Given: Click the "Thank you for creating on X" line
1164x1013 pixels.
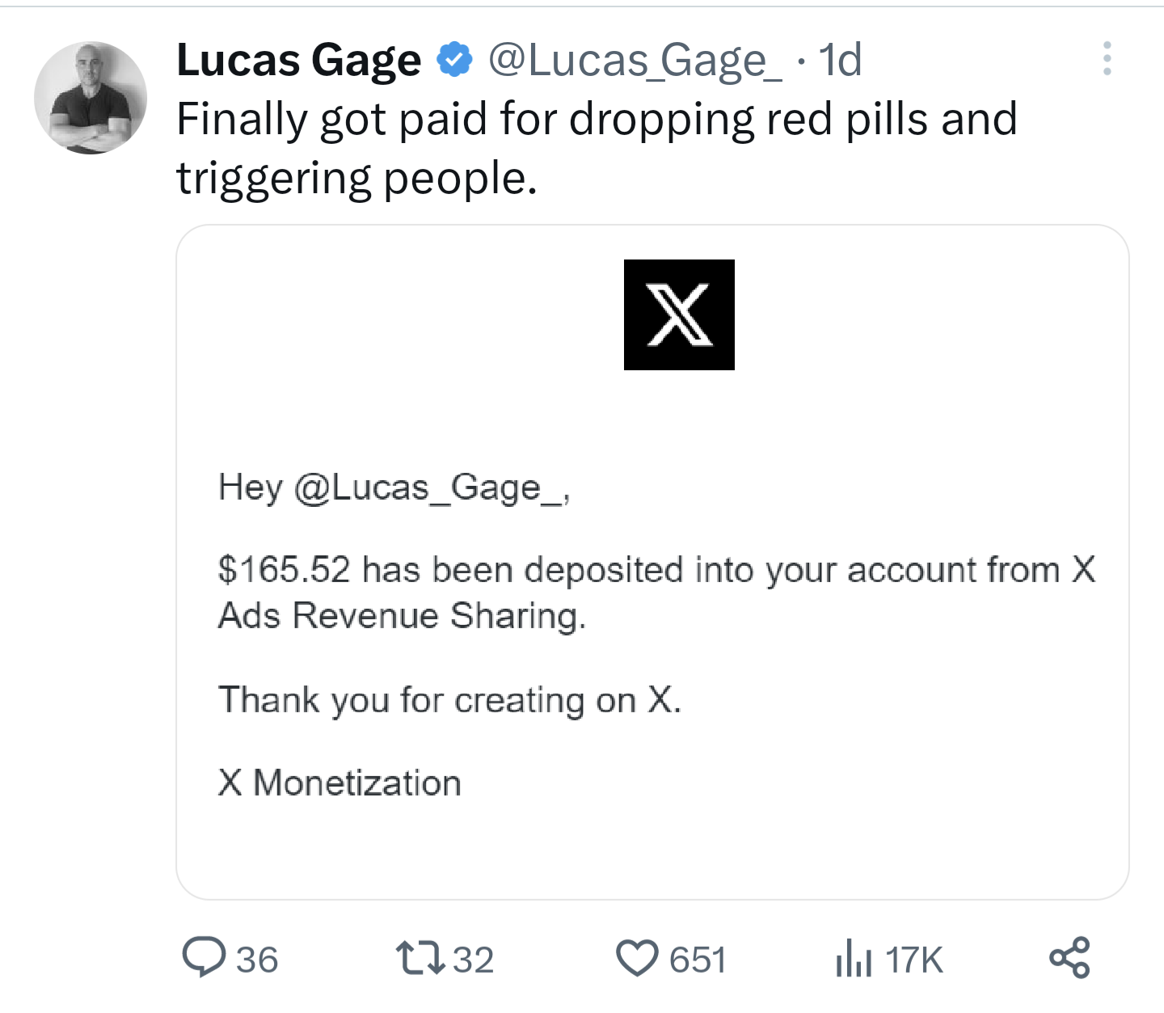Looking at the screenshot, I should tap(449, 700).
